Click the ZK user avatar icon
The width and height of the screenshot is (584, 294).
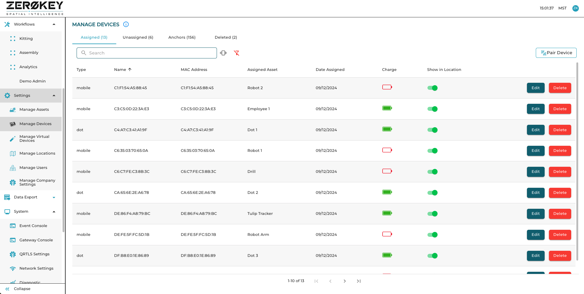point(575,8)
